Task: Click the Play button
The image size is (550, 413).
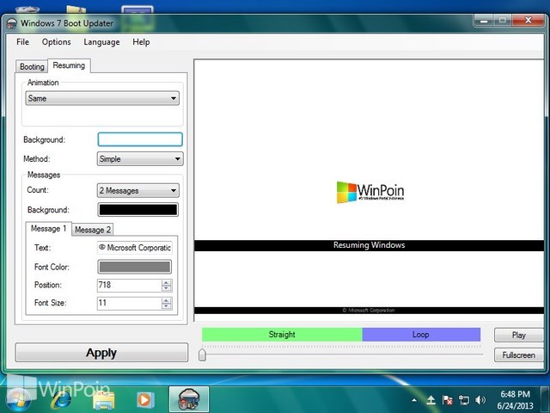Action: tap(518, 335)
